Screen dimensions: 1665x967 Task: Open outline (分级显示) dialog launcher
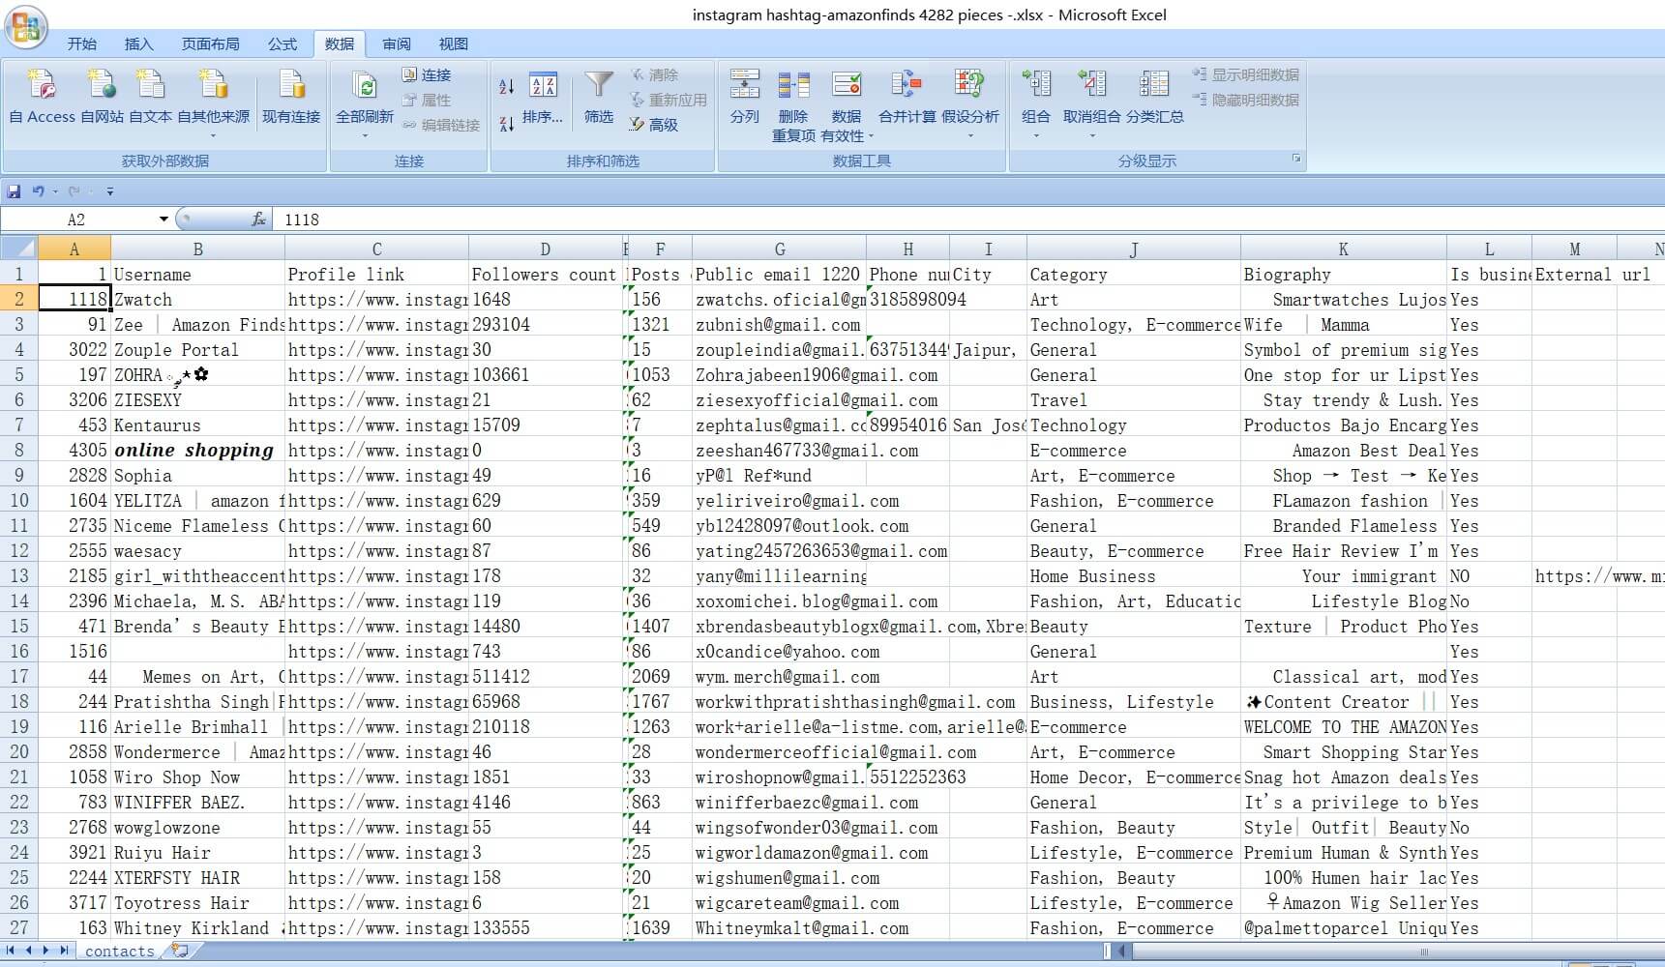[x=1296, y=159]
